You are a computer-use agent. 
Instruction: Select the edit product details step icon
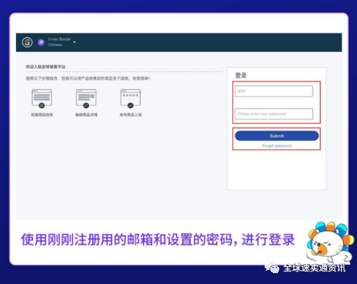tap(86, 99)
